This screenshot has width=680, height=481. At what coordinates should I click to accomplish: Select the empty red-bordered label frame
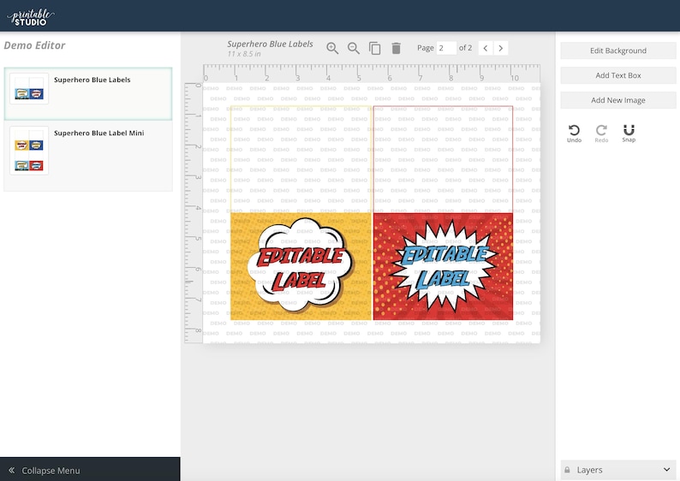pyautogui.click(x=443, y=159)
